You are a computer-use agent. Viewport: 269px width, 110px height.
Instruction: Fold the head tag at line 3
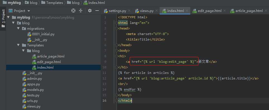pyautogui.click(x=116, y=28)
